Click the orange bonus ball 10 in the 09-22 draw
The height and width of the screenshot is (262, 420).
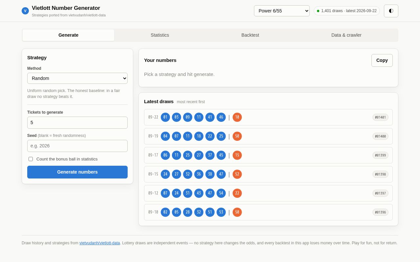coord(237,117)
